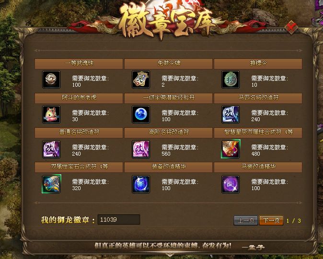Screen dimensions: 323x259
Task: Pick the 双属性宝石合成符 blue scroll icon
Action: click(51, 184)
